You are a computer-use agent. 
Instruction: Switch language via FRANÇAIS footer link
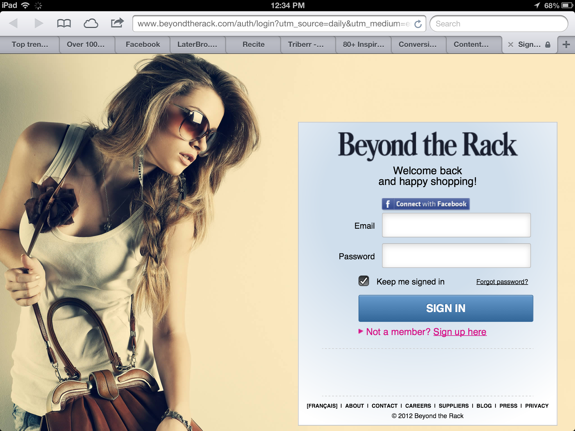click(x=322, y=406)
